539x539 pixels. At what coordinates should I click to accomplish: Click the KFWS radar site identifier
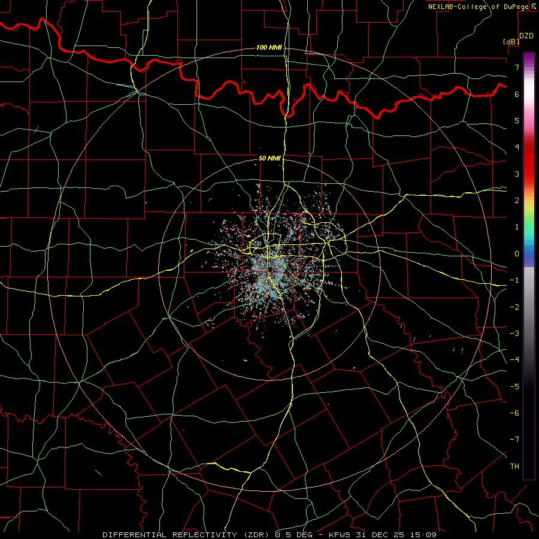tap(340, 535)
